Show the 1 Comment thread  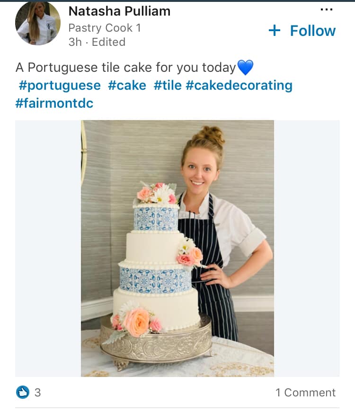[x=305, y=392]
